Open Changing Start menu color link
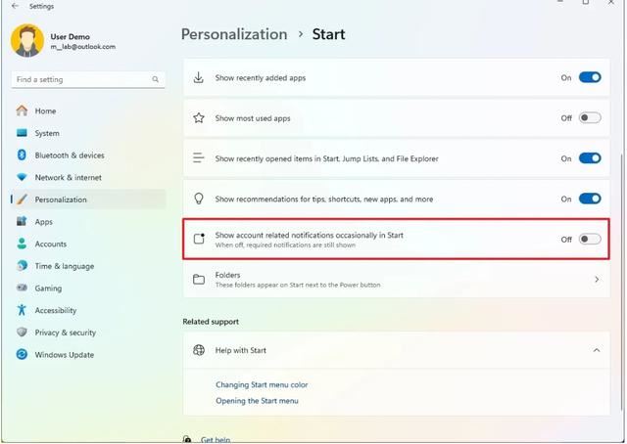 (262, 385)
